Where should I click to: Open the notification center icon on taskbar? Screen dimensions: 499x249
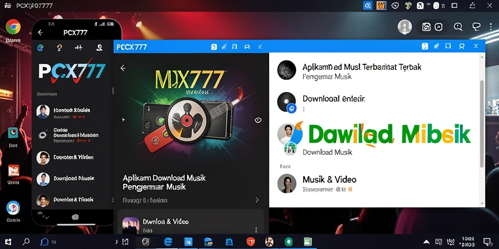click(487, 242)
